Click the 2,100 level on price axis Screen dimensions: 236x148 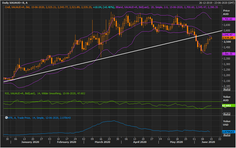[x=227, y=86]
